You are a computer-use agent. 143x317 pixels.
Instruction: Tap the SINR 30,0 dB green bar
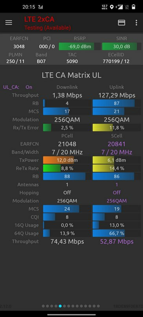coord(121,47)
